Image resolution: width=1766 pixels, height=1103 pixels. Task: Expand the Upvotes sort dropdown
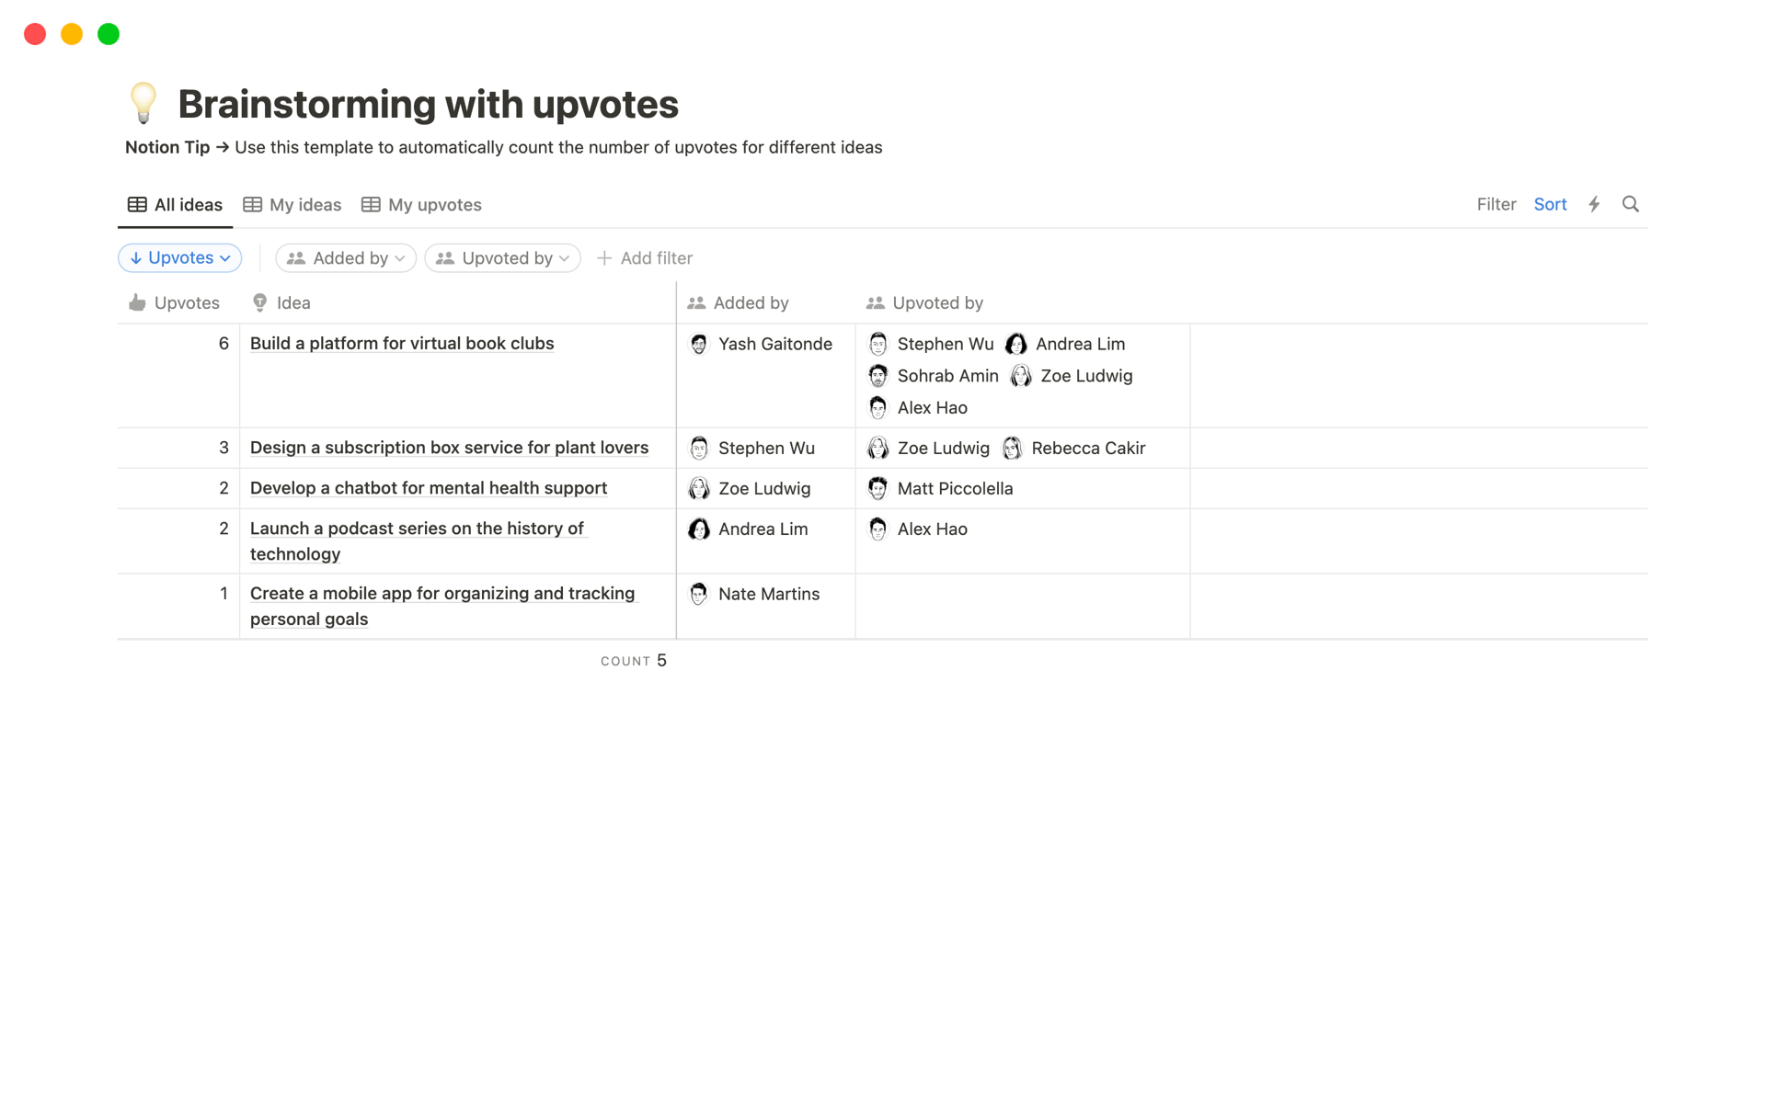(180, 258)
